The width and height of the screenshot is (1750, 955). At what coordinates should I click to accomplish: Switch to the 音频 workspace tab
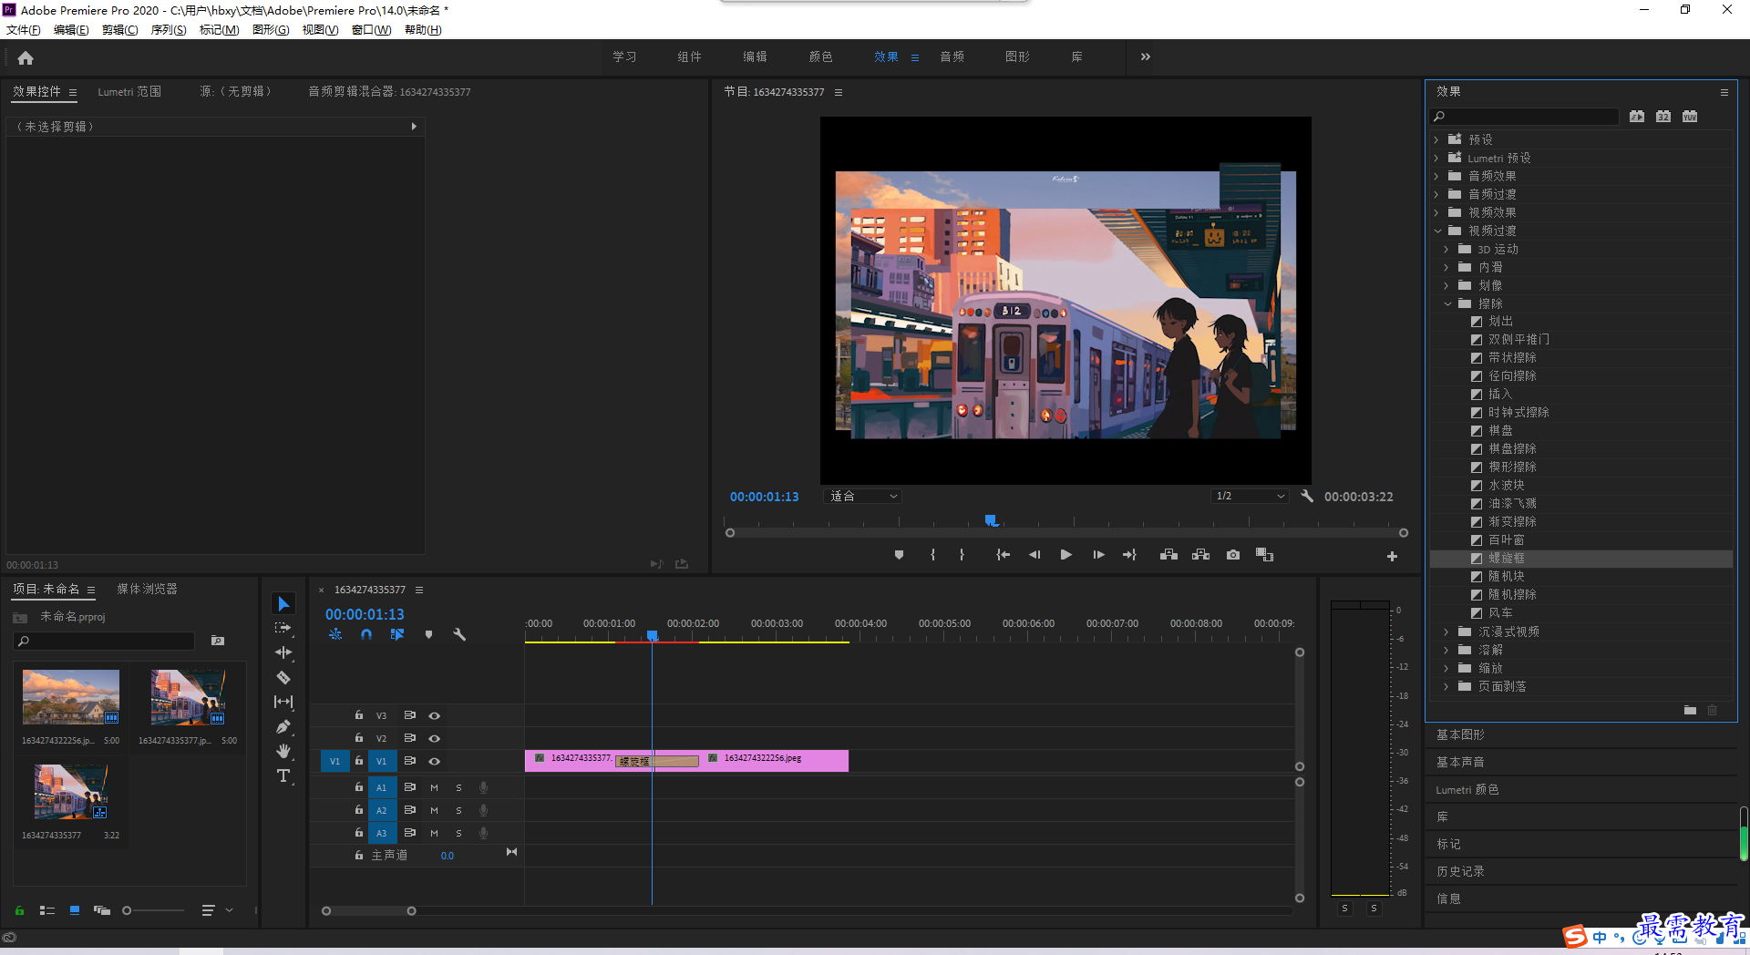pyautogui.click(x=952, y=56)
